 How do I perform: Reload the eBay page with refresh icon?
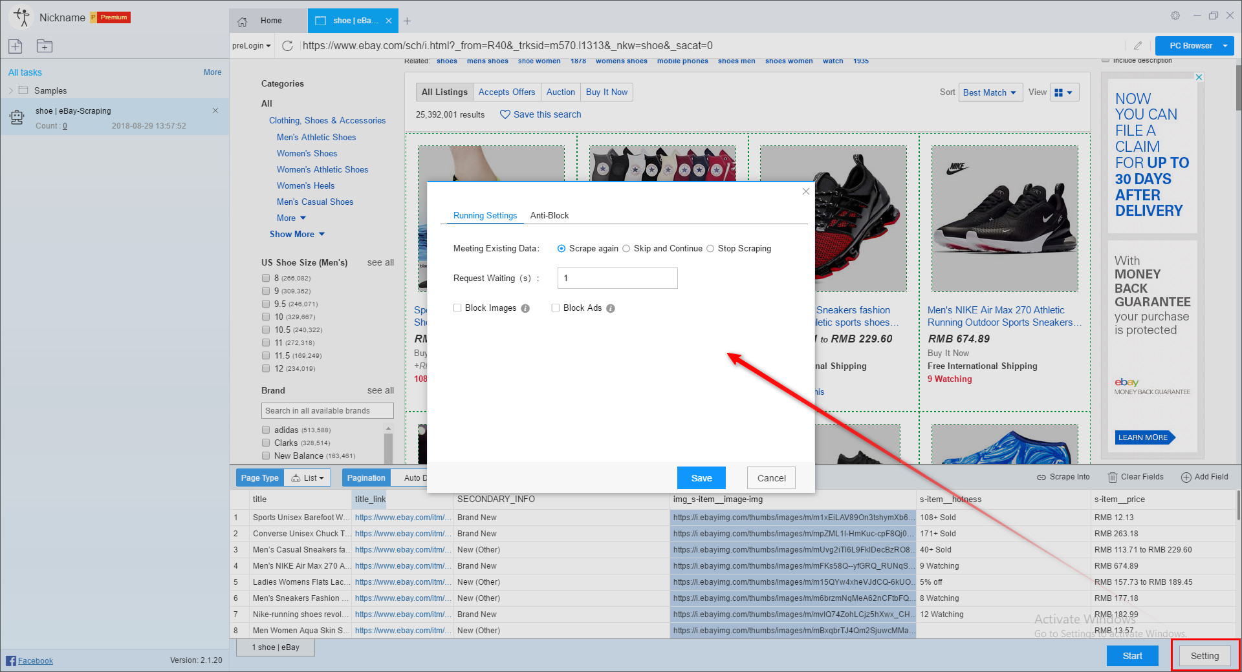coord(287,45)
